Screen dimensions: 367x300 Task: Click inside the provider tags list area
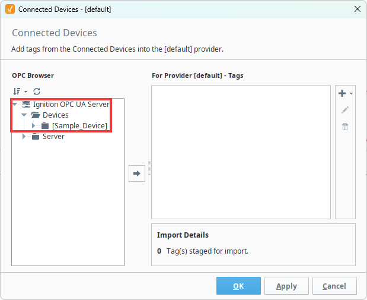click(x=241, y=152)
